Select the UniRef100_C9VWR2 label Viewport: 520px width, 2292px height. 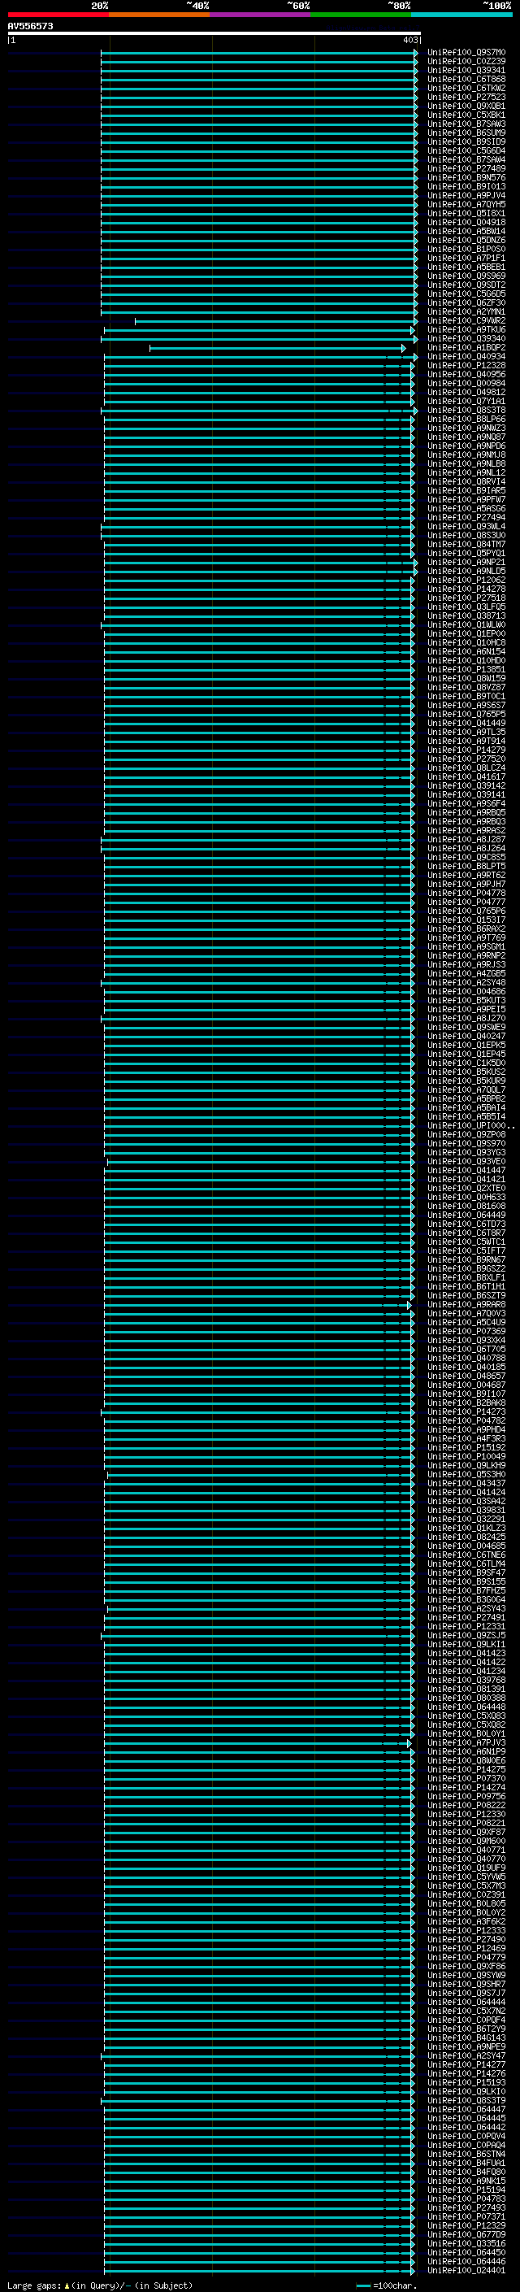[x=466, y=320]
